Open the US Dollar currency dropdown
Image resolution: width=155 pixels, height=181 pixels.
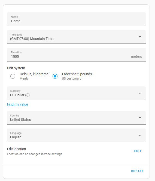point(76,93)
